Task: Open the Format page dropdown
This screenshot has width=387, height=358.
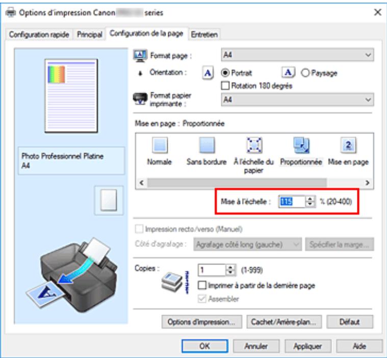Action: point(297,55)
